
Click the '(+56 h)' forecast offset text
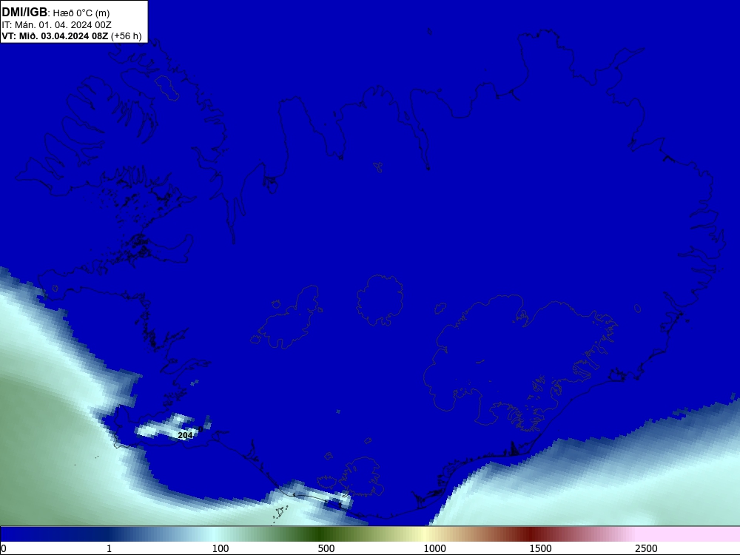pyautogui.click(x=126, y=36)
